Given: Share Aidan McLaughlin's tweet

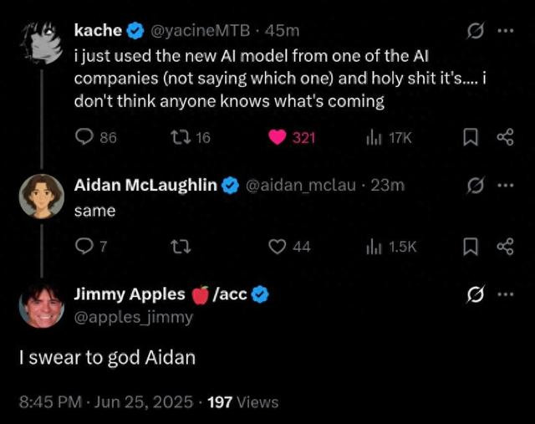Looking at the screenshot, I should click(x=505, y=247).
